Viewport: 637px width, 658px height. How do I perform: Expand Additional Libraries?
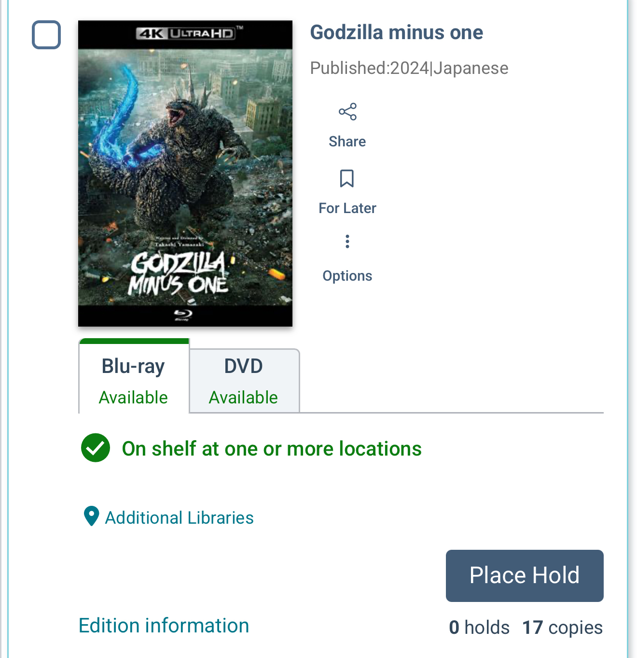[179, 518]
